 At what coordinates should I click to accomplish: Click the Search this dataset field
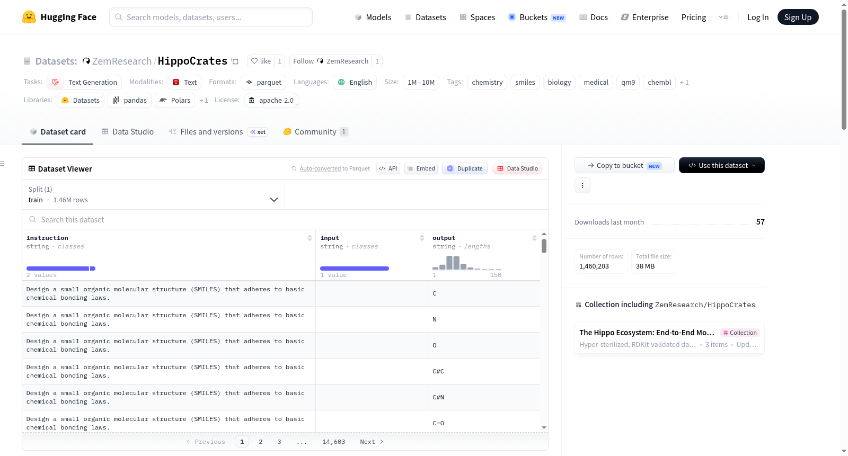[285, 219]
